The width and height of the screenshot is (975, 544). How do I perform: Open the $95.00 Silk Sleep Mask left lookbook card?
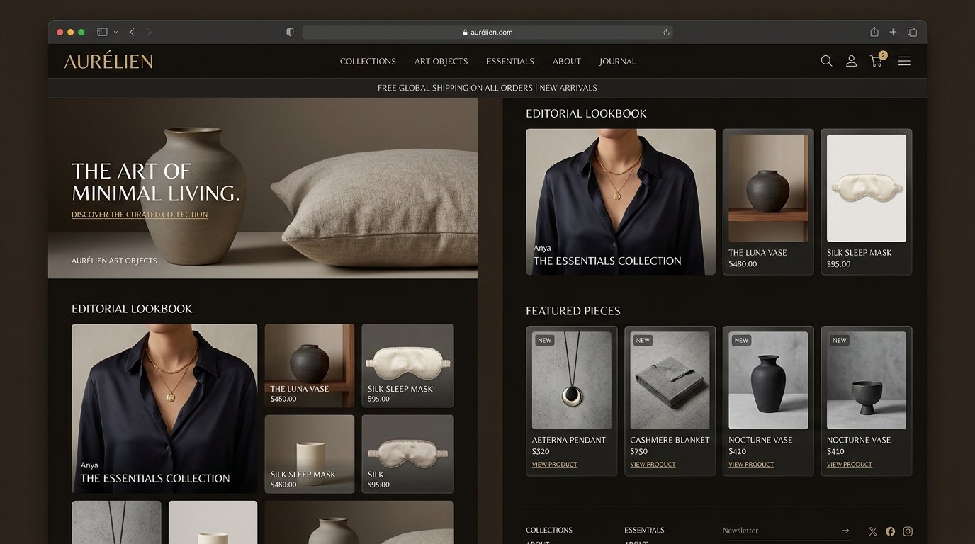pos(407,366)
